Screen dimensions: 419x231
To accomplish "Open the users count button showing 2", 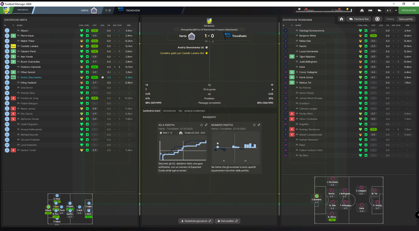I will [389, 10].
